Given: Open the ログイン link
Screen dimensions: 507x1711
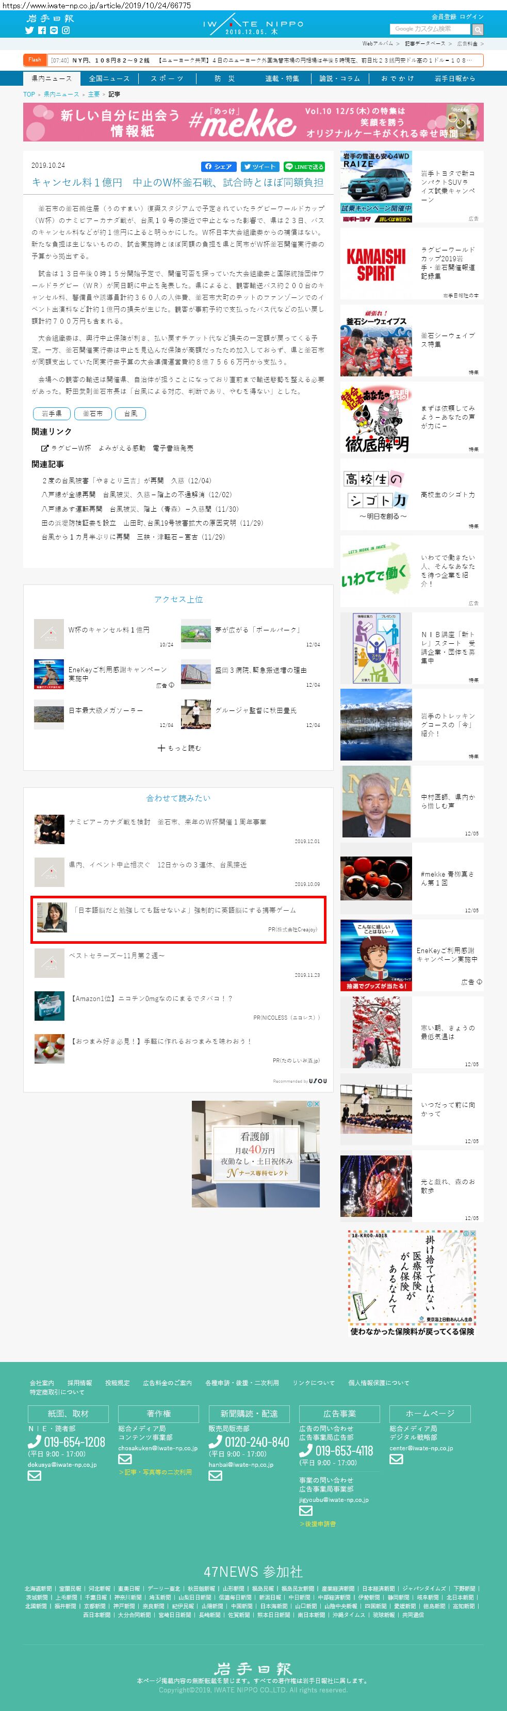Looking at the screenshot, I should [x=472, y=17].
